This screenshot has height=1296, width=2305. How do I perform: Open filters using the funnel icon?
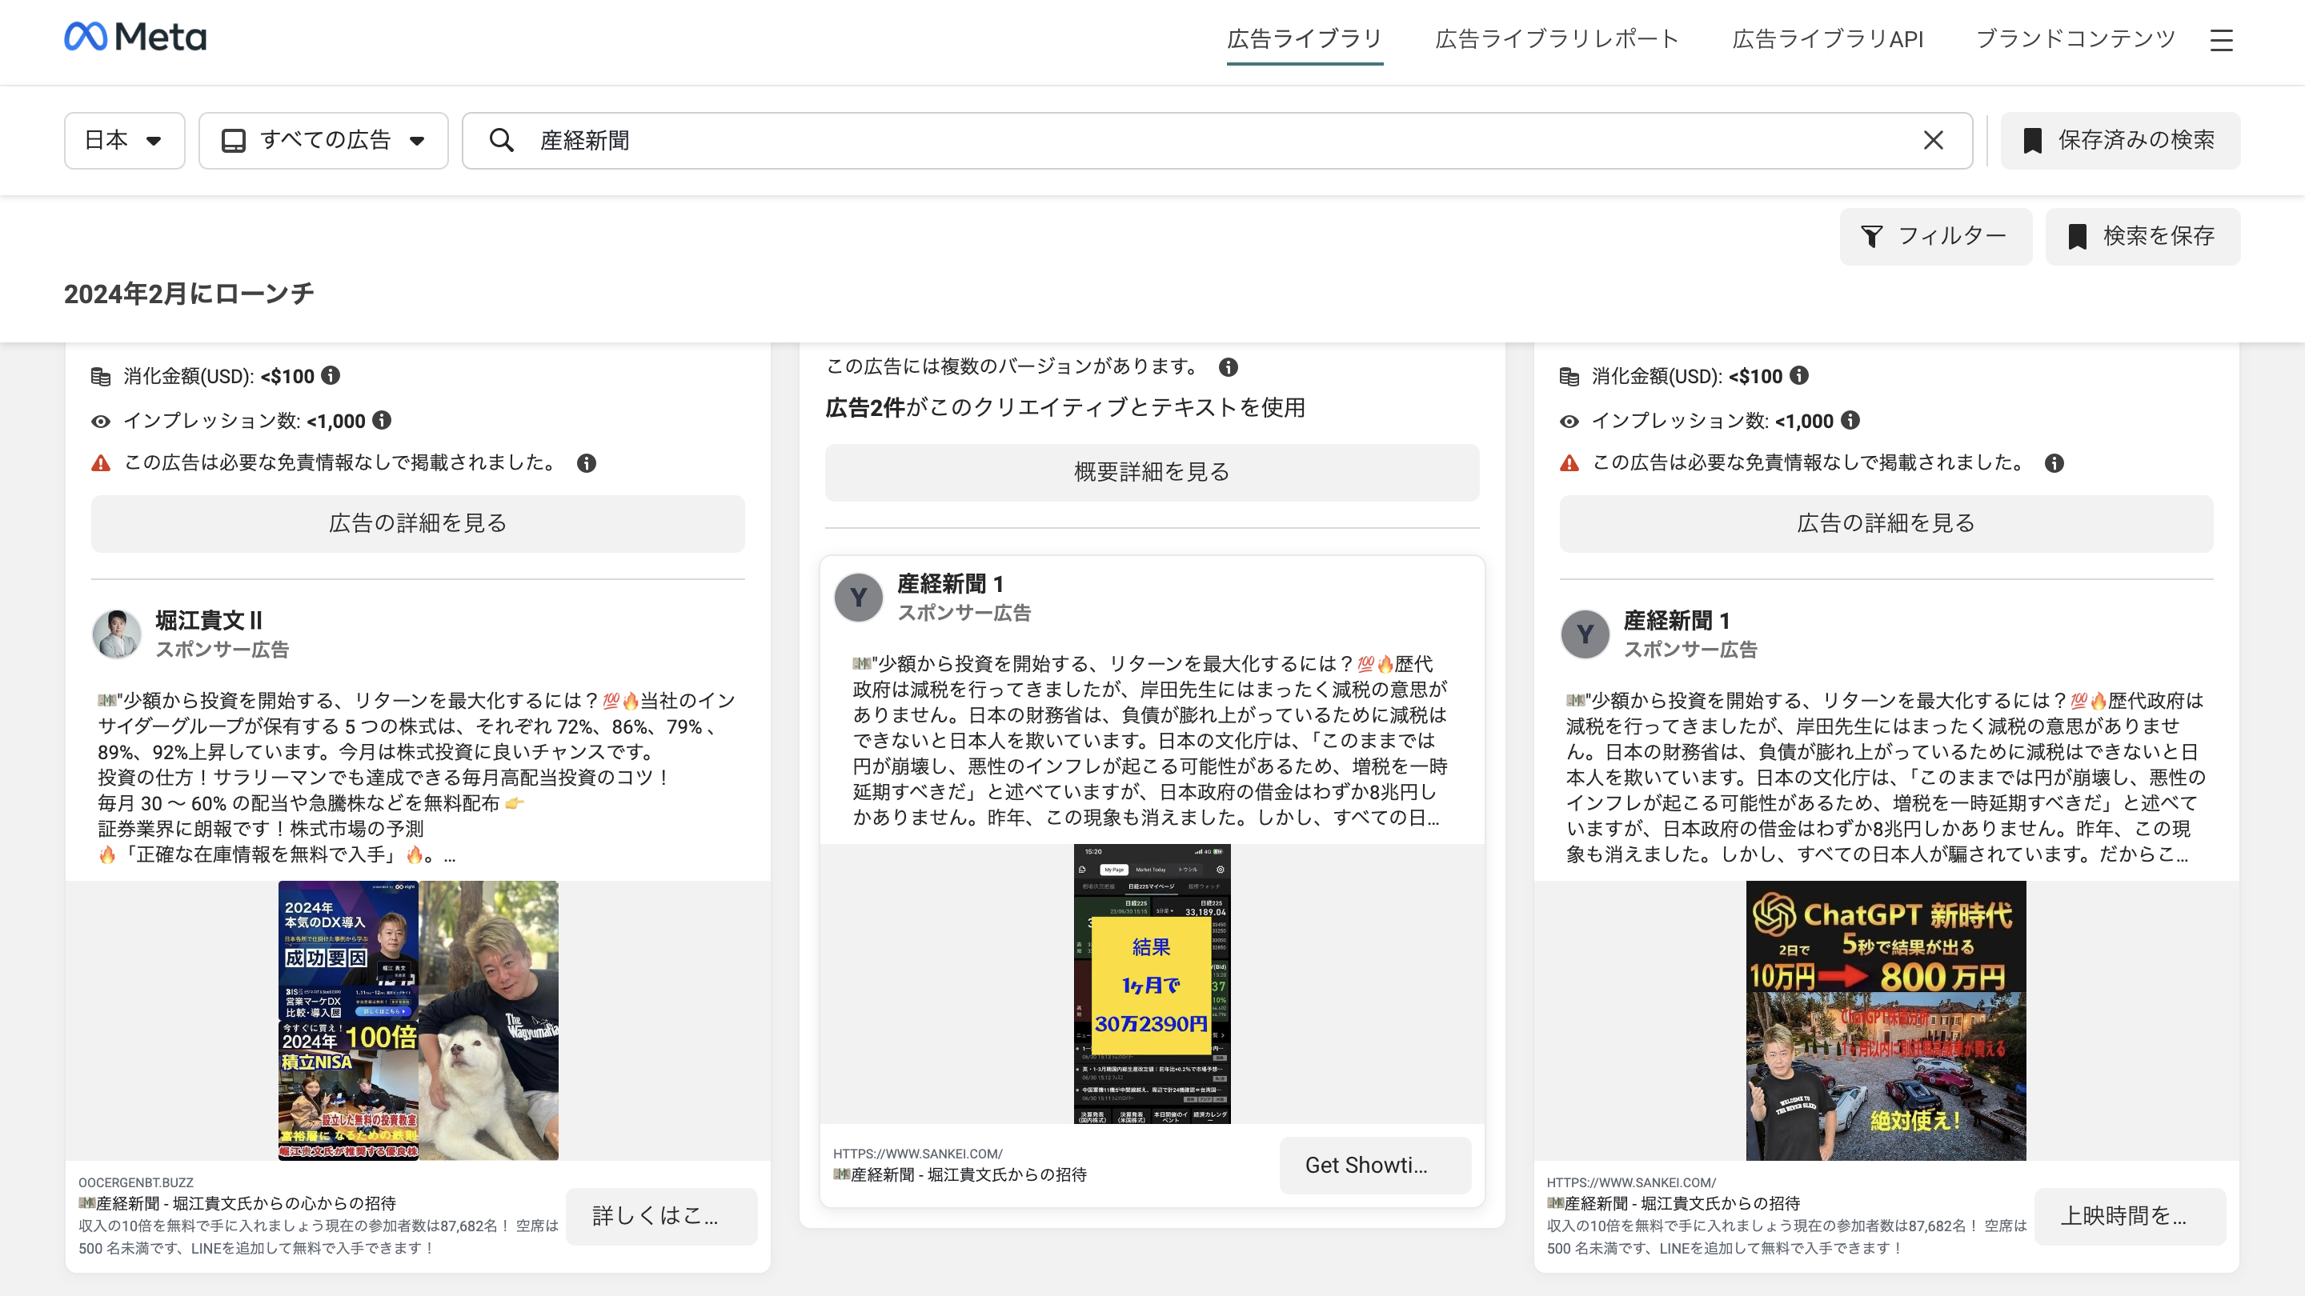point(1872,236)
